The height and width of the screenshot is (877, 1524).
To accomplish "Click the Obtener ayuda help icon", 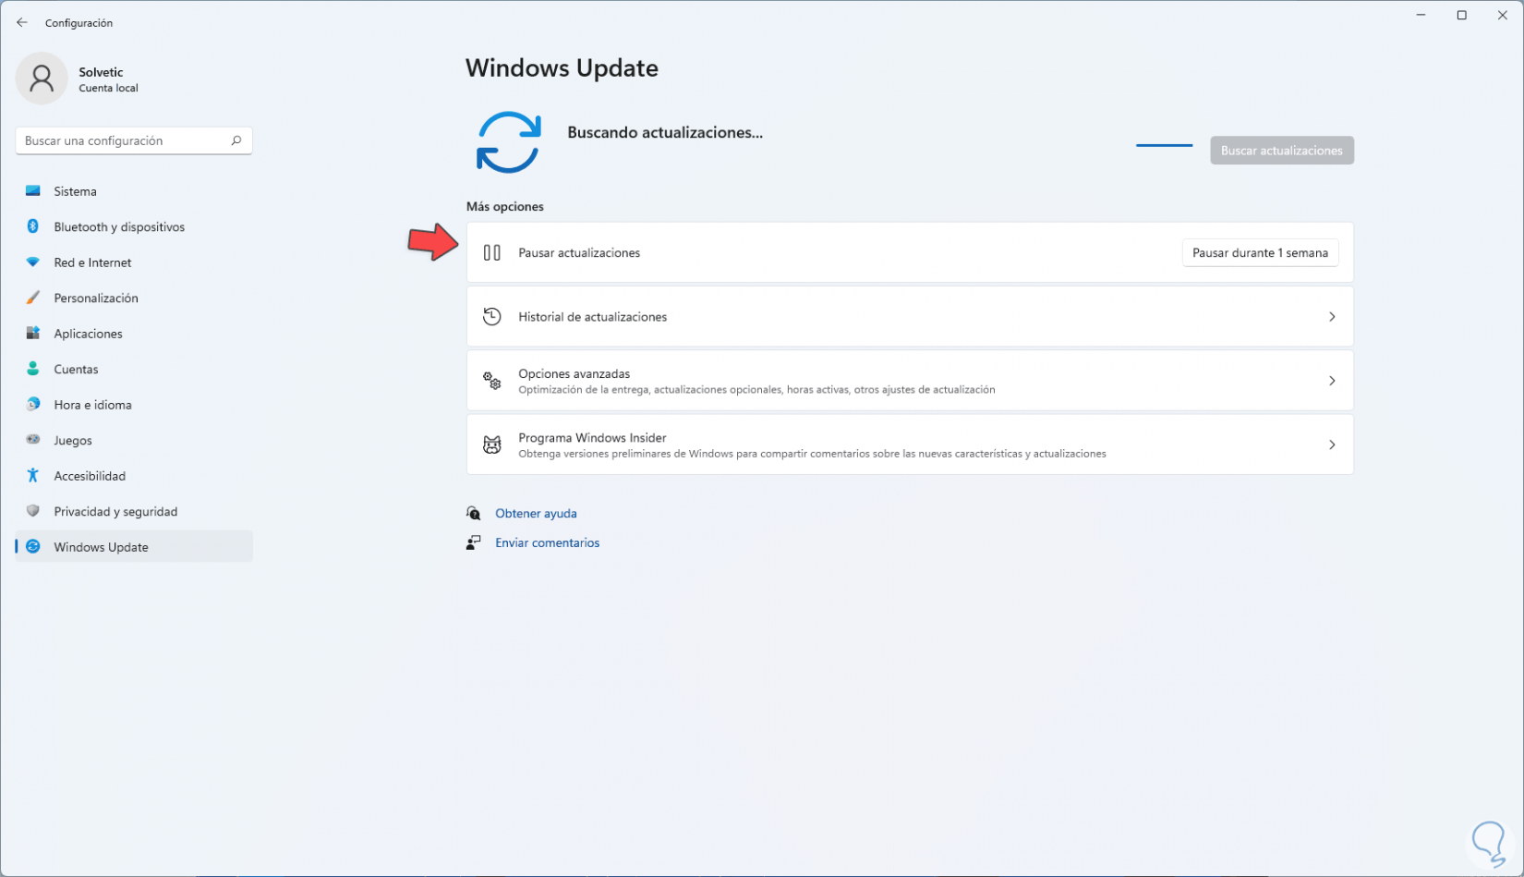I will [474, 513].
